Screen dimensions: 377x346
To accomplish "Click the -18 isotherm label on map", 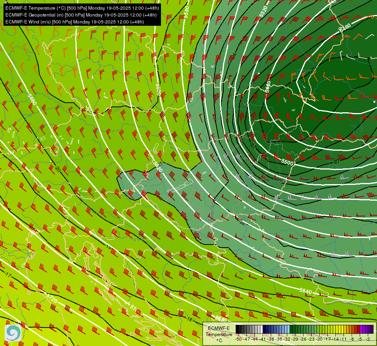I will (x=189, y=319).
